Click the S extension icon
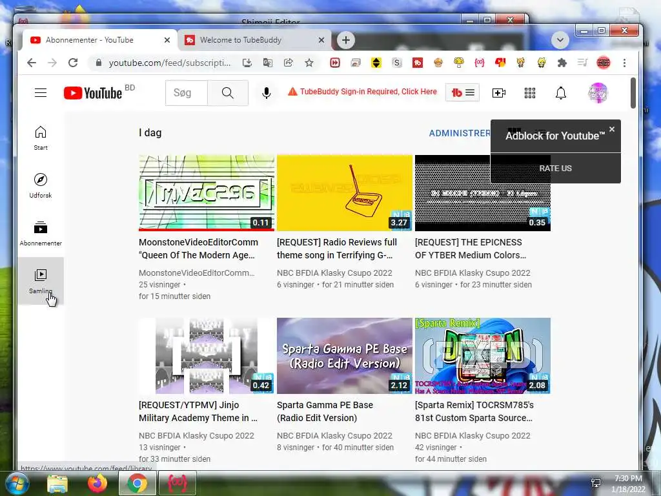661x496 pixels. pyautogui.click(x=397, y=63)
